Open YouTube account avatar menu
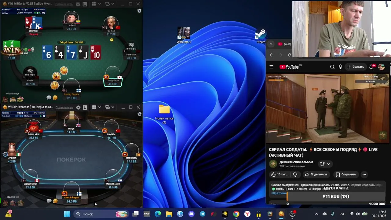Image resolution: width=391 pixels, height=220 pixels. click(x=381, y=67)
